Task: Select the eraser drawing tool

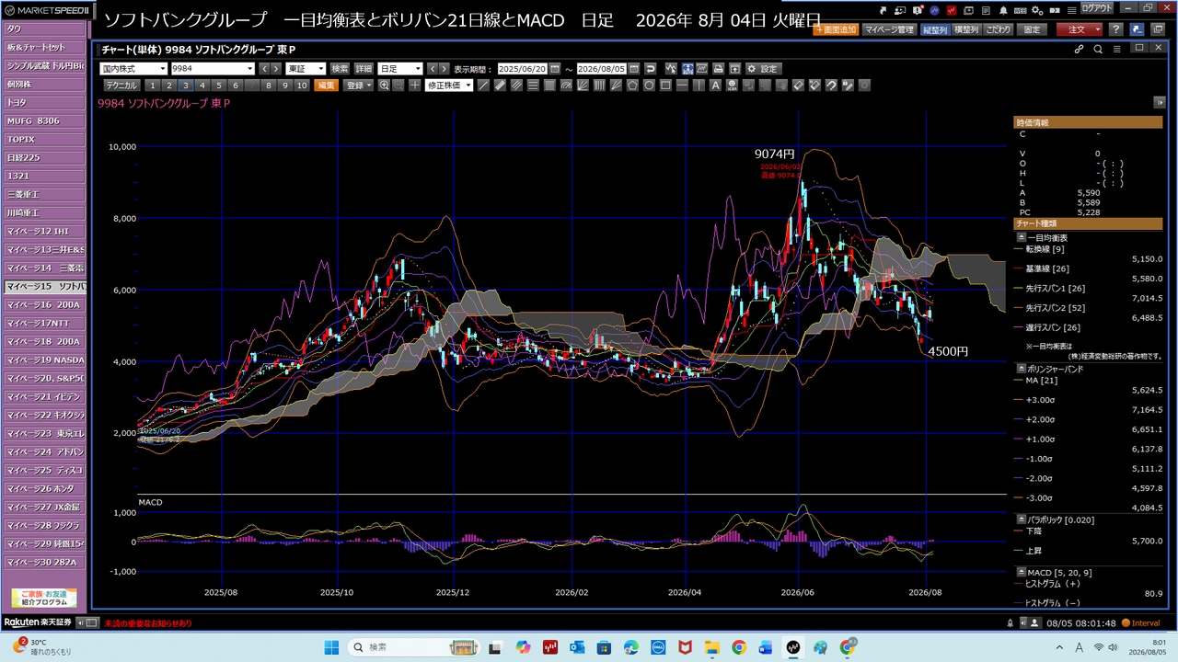Action: coord(798,86)
